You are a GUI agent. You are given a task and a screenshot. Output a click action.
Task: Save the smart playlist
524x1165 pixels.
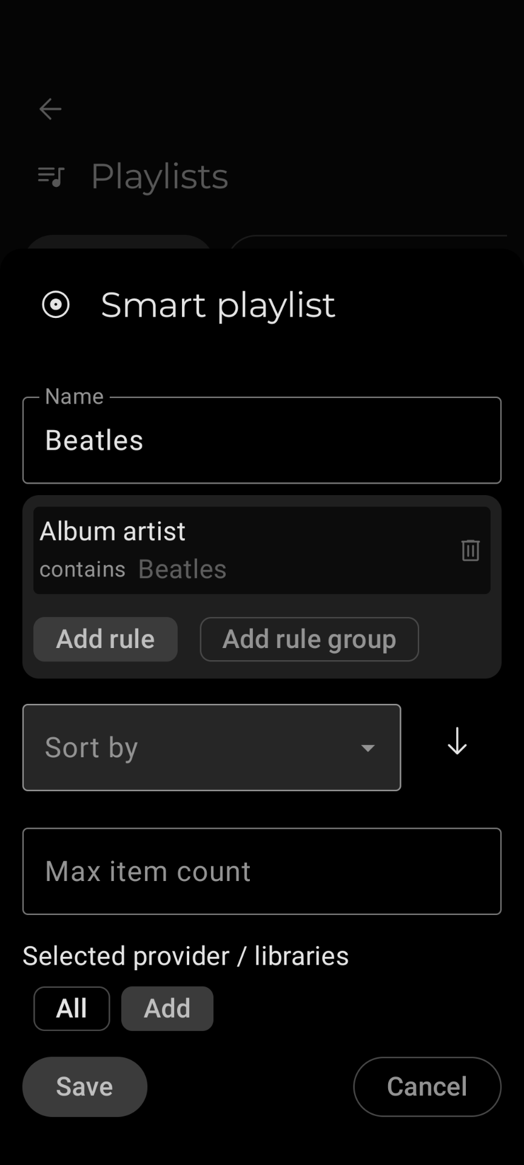click(85, 1087)
